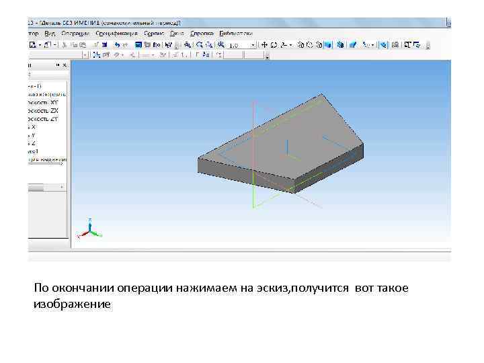
Task: Select Плоскость ZX in model tree
Action: (43, 110)
